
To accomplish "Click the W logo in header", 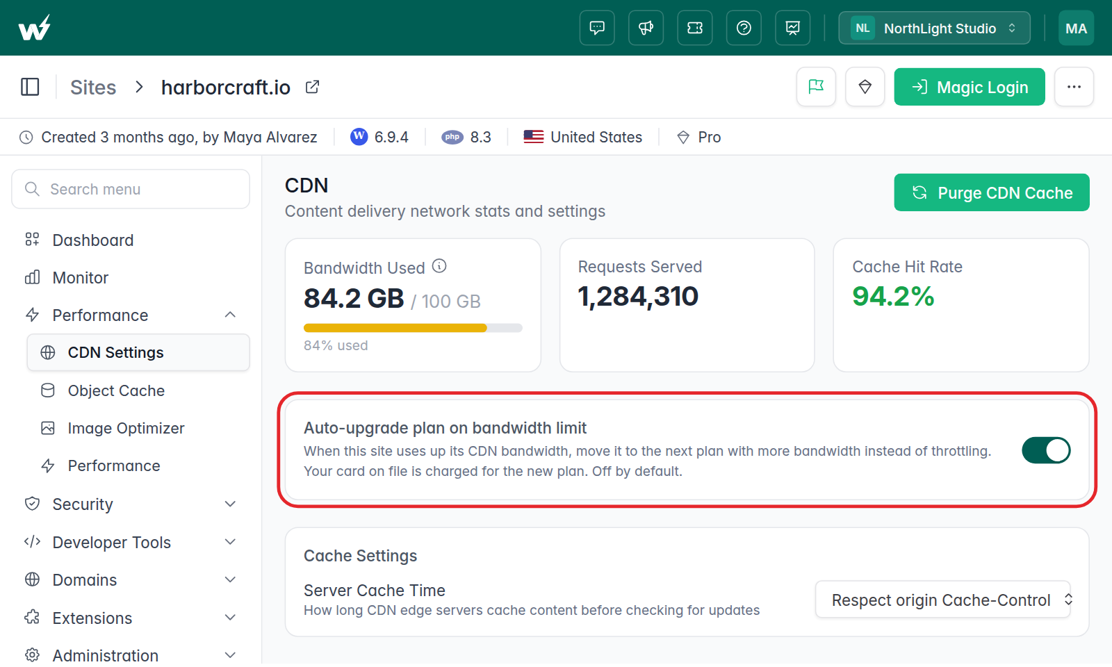I will [x=34, y=28].
